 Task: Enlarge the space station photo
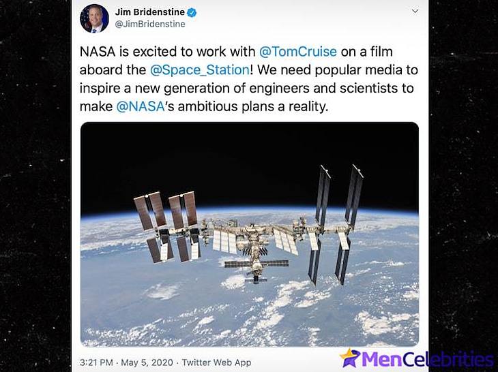tap(249, 234)
